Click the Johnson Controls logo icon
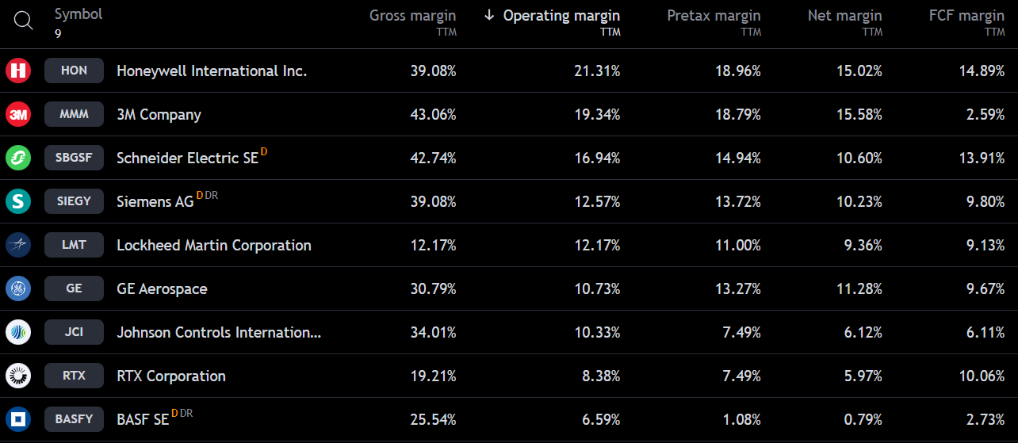Viewport: 1018px width, 443px height. [x=18, y=332]
